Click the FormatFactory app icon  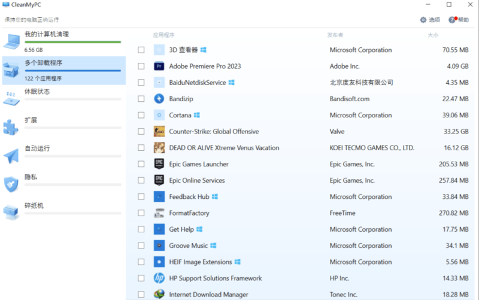click(159, 213)
